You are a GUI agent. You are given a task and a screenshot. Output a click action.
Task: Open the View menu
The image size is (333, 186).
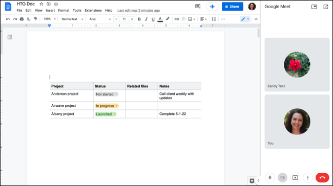(38, 10)
